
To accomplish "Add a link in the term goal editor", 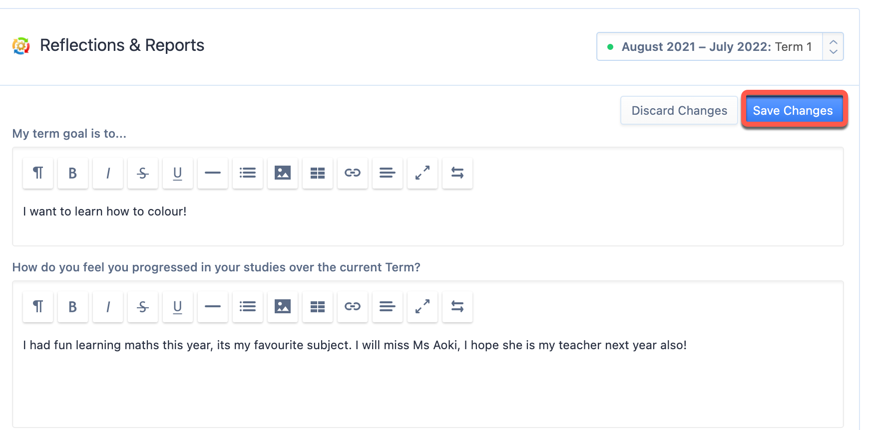I will click(353, 173).
